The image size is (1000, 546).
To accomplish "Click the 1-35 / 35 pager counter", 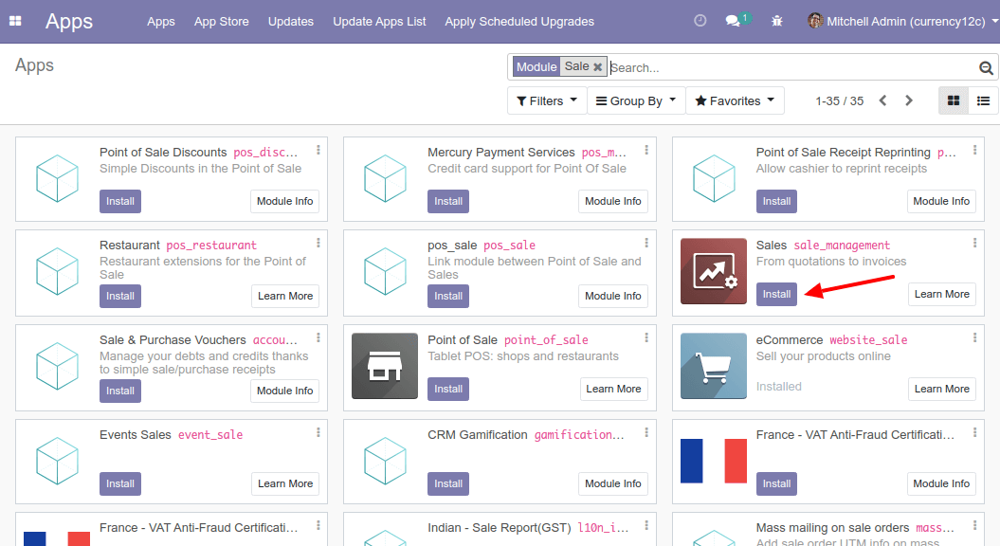I will point(839,100).
